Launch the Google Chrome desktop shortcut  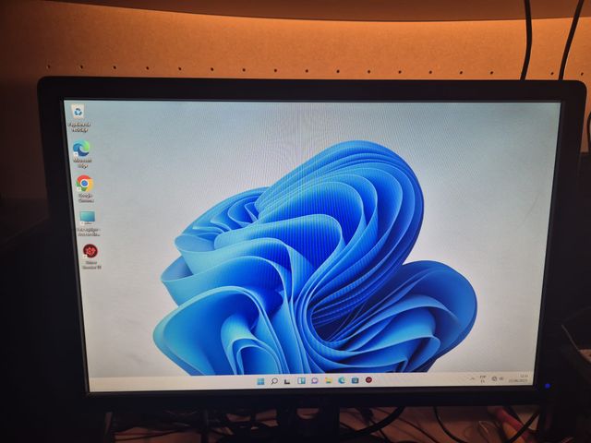(85, 188)
